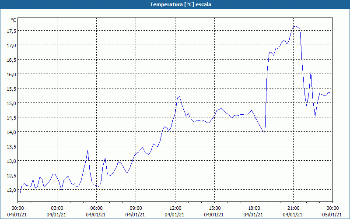Click the 13,5 y-axis label
350x219 pixels.
coord(11,147)
